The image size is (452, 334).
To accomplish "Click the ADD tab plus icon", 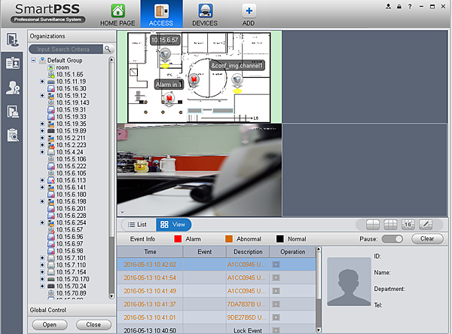I will pos(249,11).
